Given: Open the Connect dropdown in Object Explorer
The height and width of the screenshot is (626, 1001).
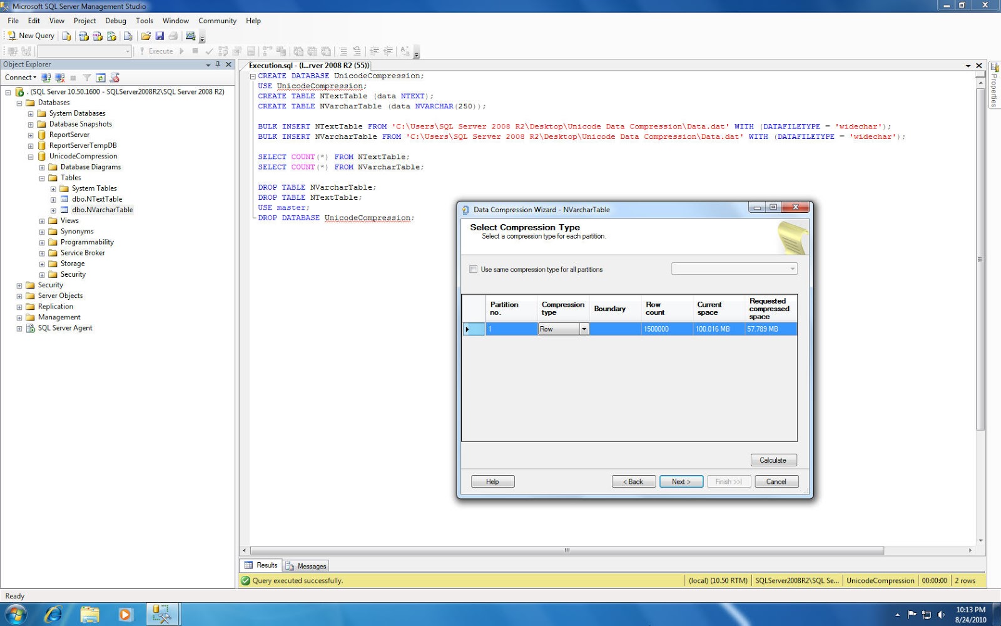Looking at the screenshot, I should pyautogui.click(x=21, y=78).
